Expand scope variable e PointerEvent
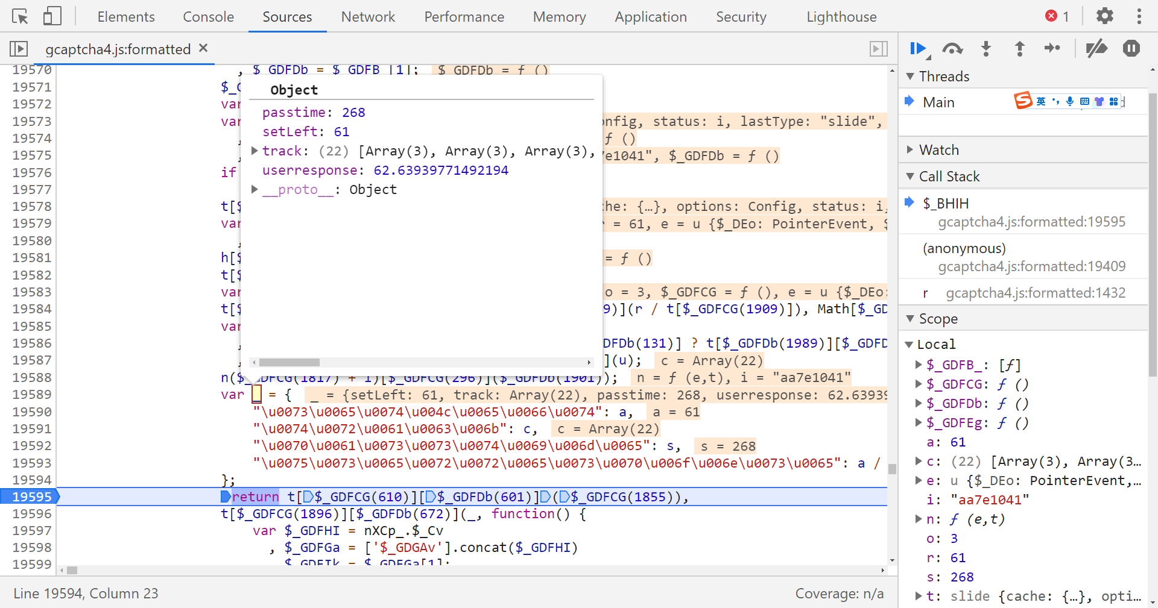 pos(919,480)
